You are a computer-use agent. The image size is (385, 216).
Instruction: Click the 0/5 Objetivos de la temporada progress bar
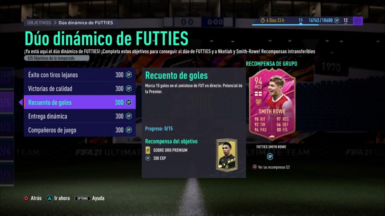coord(57,58)
